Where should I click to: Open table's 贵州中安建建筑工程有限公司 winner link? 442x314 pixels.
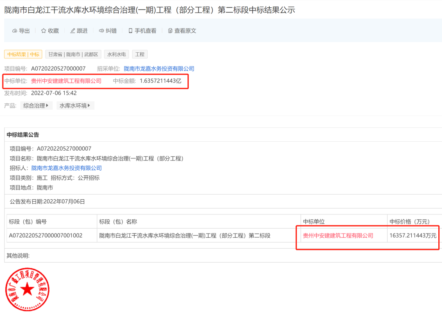(x=338, y=236)
